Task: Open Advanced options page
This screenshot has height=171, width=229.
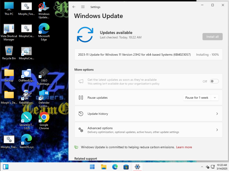Action: coord(148,130)
